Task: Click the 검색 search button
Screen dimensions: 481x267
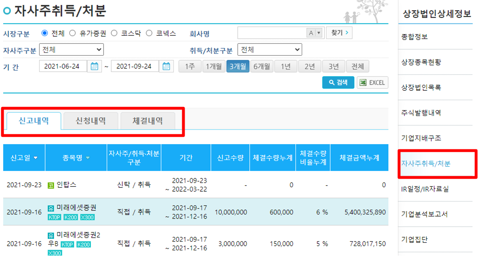Action: 338,82
